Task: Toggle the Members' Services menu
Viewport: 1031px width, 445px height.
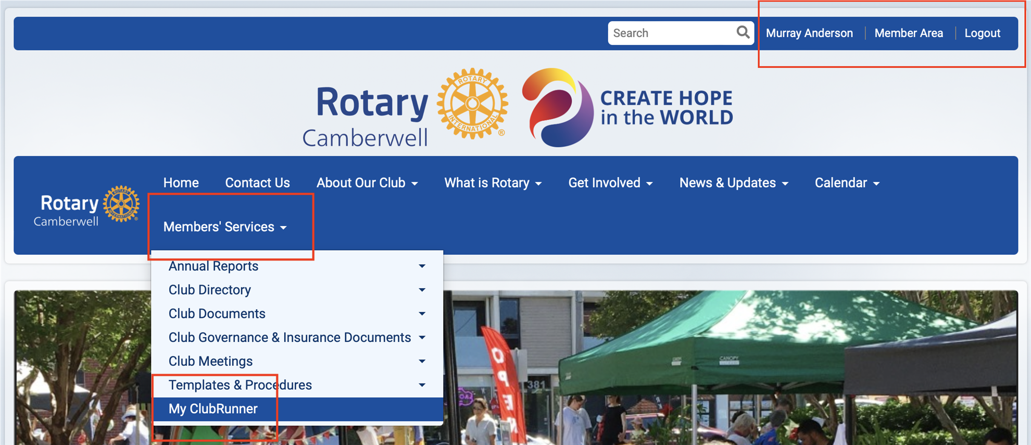Action: coord(225,227)
